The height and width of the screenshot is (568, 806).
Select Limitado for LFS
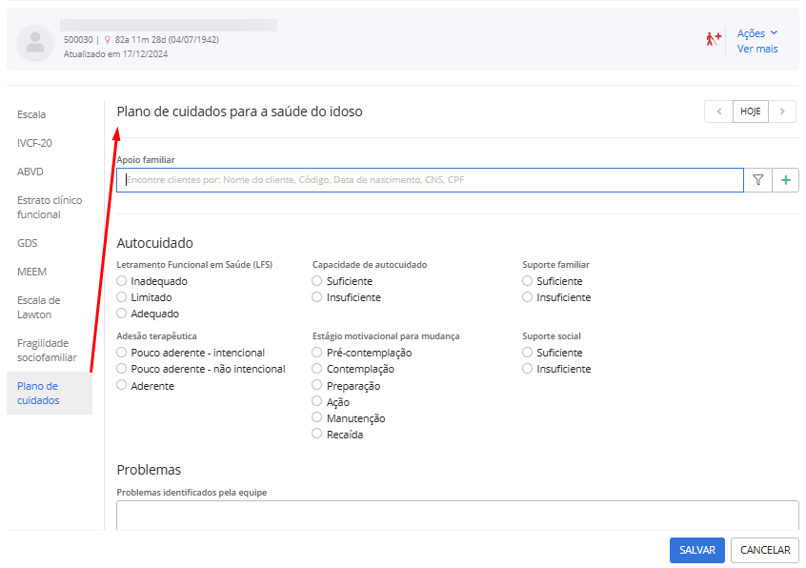[x=121, y=297]
